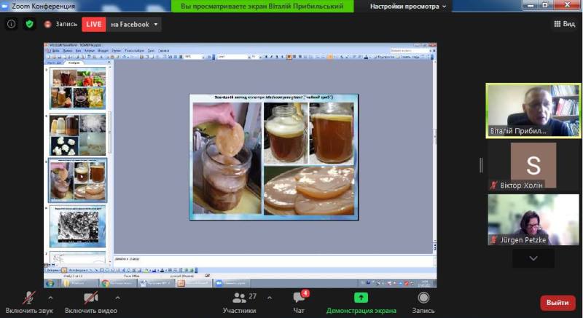Open the Чат chat panel
The height and width of the screenshot is (318, 583).
(299, 298)
